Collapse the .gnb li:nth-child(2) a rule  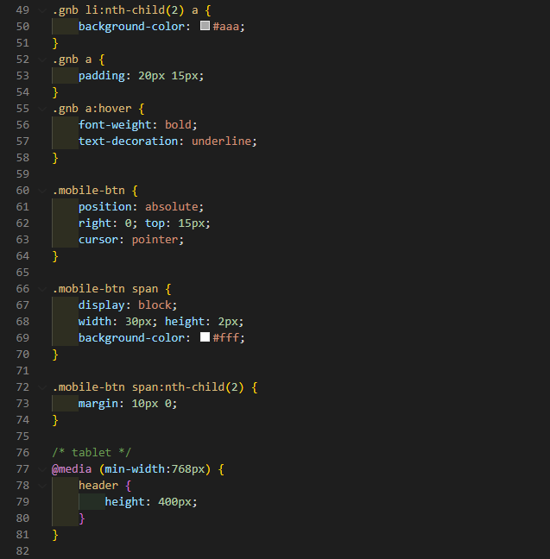coord(42,10)
